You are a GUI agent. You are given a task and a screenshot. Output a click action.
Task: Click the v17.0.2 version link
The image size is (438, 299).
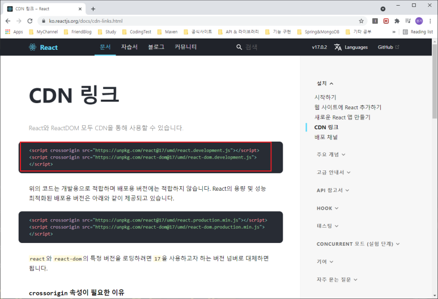(319, 47)
